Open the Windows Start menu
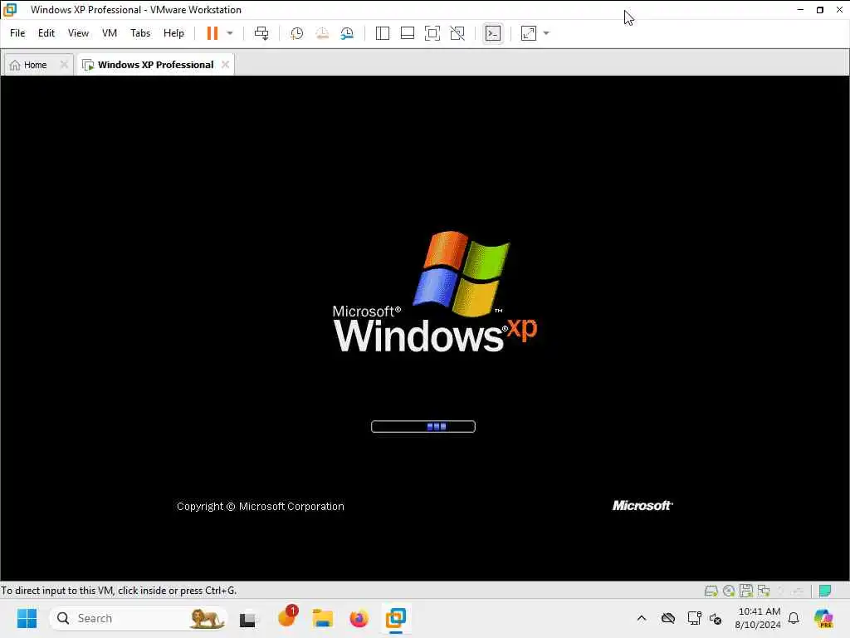Image resolution: width=850 pixels, height=638 pixels. pyautogui.click(x=27, y=618)
